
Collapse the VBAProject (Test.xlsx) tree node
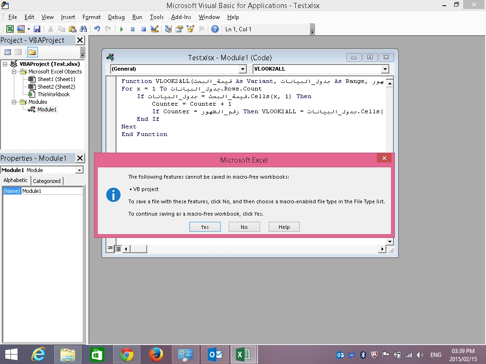[x=5, y=64]
